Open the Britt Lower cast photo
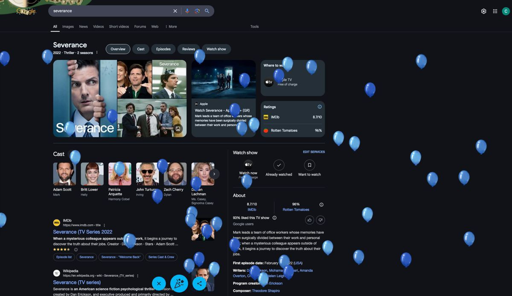This screenshot has width=512, height=296. click(x=92, y=174)
